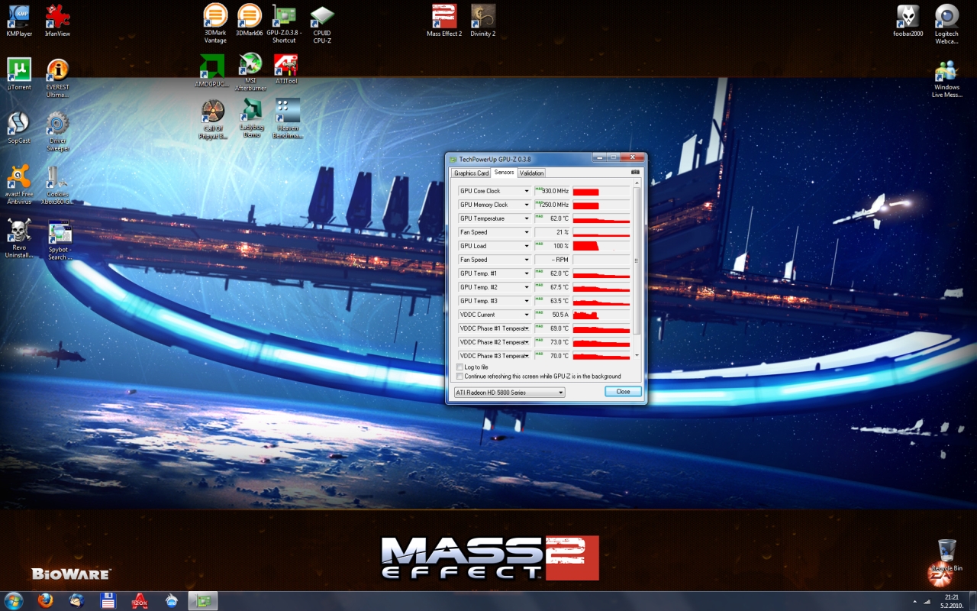This screenshot has height=611, width=977.
Task: Click the GPU-Z.0.3.8 Shortcut desktop icon
Action: 284,24
